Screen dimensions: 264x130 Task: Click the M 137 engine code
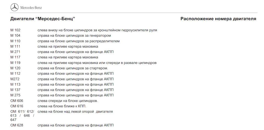pos(15,90)
